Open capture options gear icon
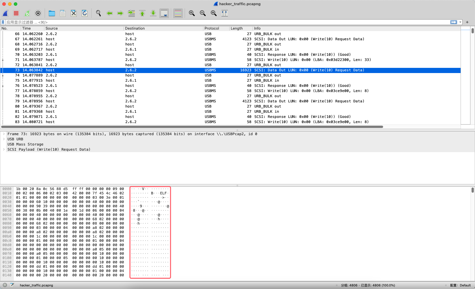The image size is (475, 289). 38,13
